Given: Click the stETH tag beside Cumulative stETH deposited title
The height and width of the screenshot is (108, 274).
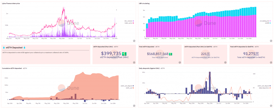Looking at the screenshot, I should [25, 69].
